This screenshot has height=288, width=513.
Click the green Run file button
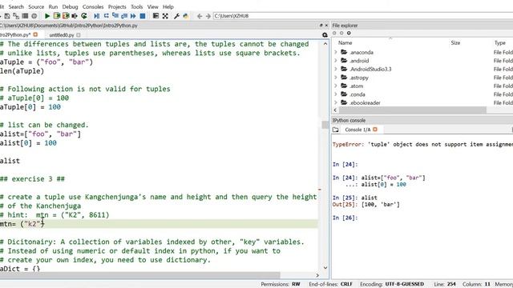click(x=47, y=16)
